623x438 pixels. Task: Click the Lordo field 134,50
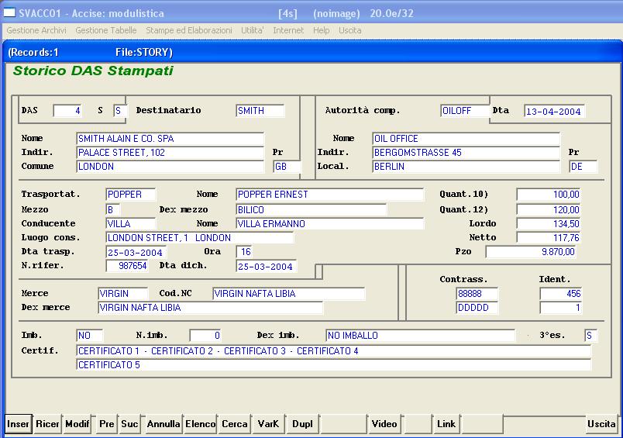pyautogui.click(x=549, y=224)
